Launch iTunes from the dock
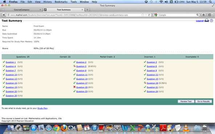The image size is (215, 134). tap(94, 128)
